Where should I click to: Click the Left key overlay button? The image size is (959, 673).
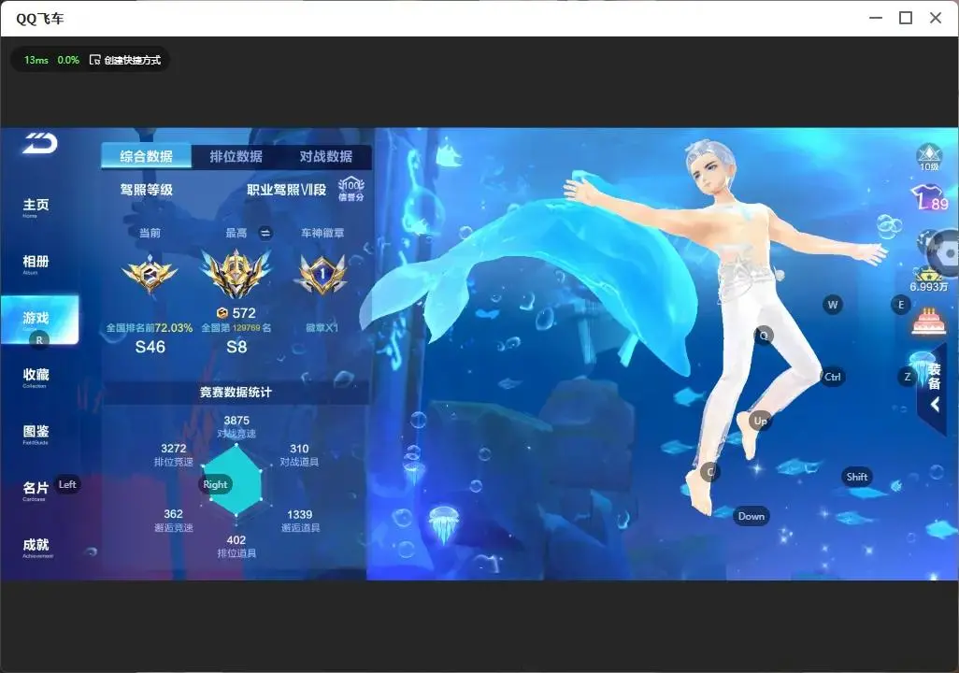pos(67,484)
